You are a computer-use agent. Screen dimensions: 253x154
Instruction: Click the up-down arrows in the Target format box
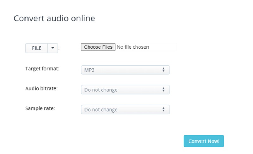point(164,70)
